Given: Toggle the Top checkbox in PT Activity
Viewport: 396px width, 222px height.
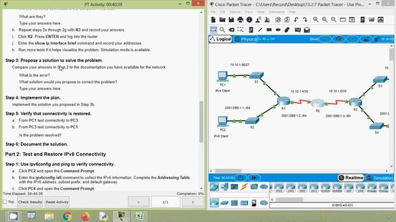Looking at the screenshot, I should pos(5,202).
